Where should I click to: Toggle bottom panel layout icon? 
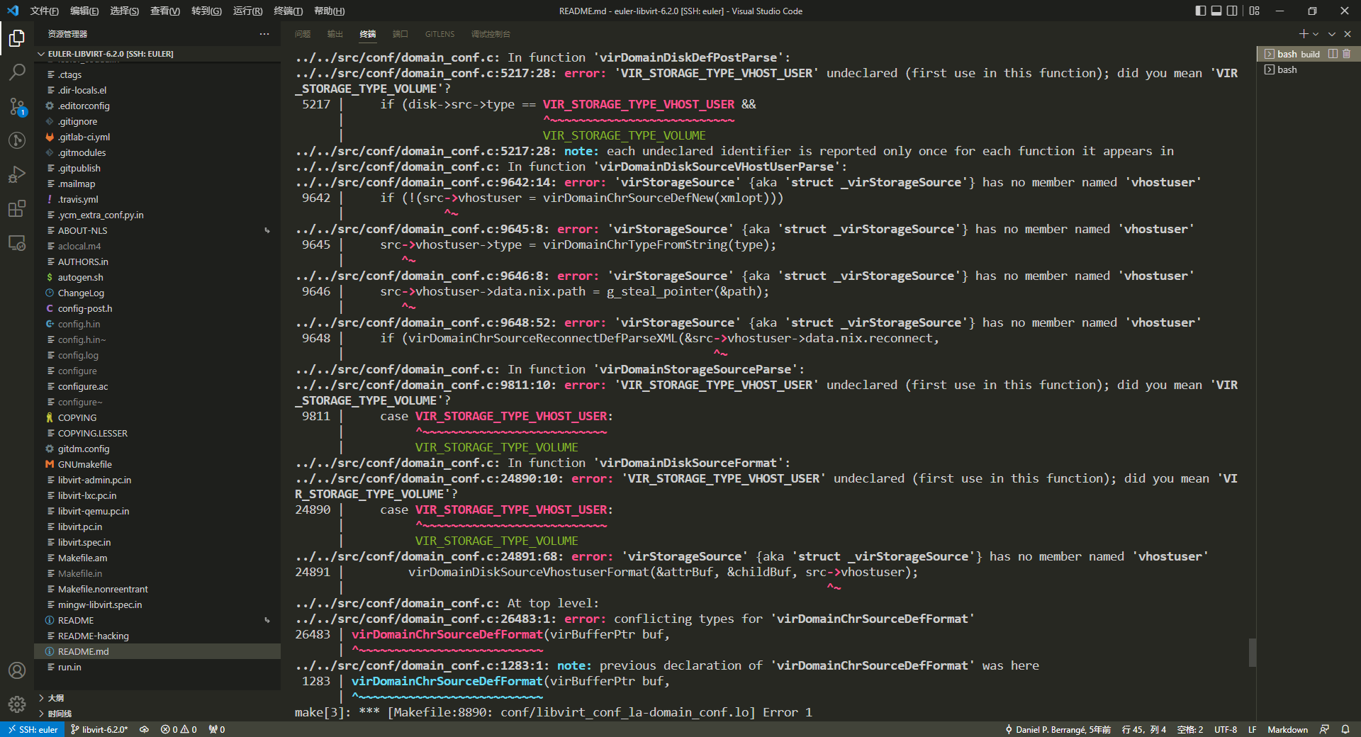pos(1216,11)
